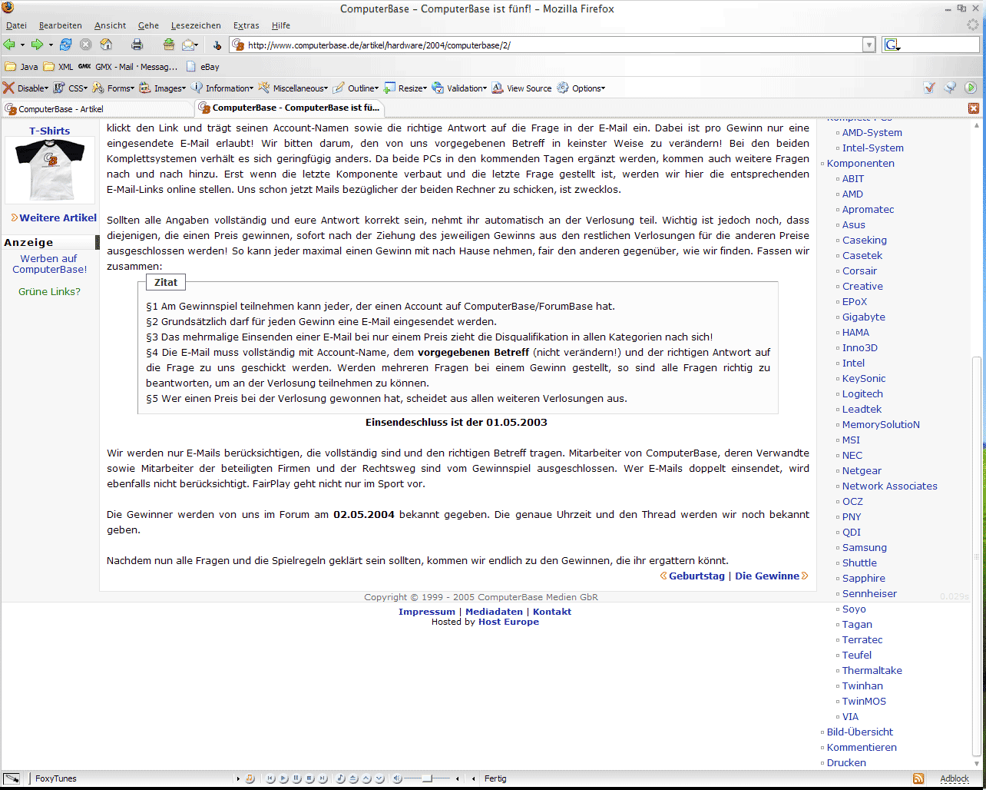The image size is (986, 790).
Task: Go to the Home page icon
Action: pyautogui.click(x=106, y=45)
